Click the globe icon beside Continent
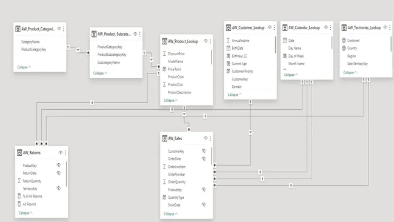The image size is (394, 222). pyautogui.click(x=344, y=40)
